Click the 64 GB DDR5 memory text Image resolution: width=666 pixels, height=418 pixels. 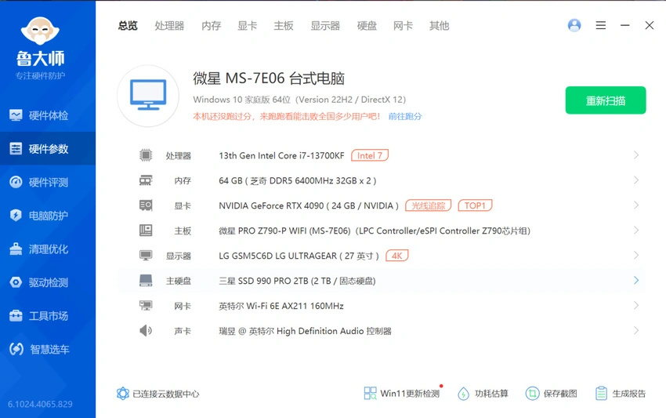click(x=297, y=180)
